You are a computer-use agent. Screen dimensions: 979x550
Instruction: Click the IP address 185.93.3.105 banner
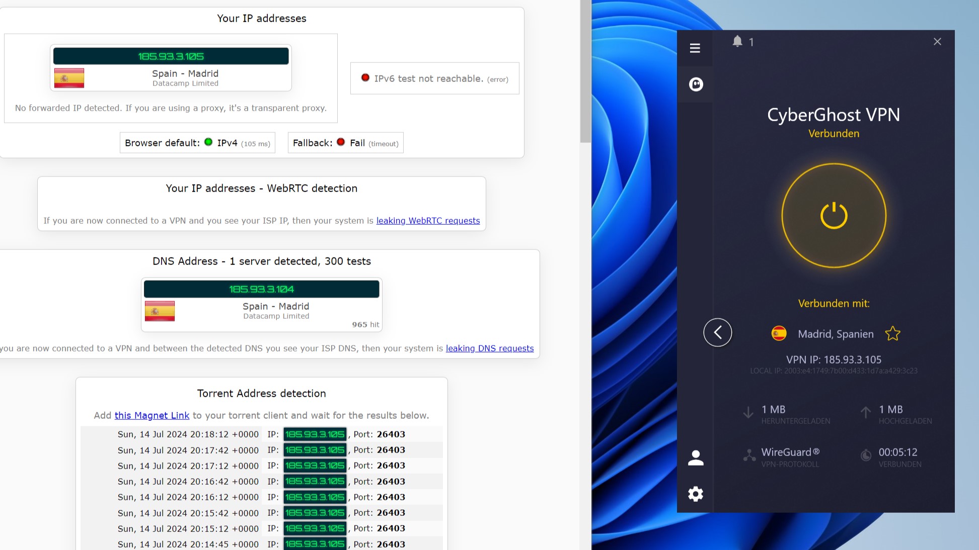pyautogui.click(x=171, y=56)
